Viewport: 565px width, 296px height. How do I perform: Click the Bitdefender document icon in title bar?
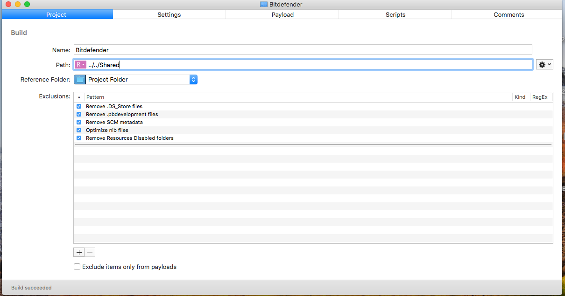point(264,4)
